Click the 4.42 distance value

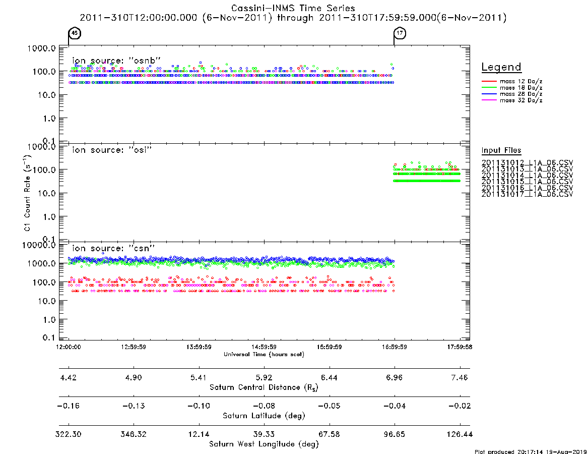point(69,377)
